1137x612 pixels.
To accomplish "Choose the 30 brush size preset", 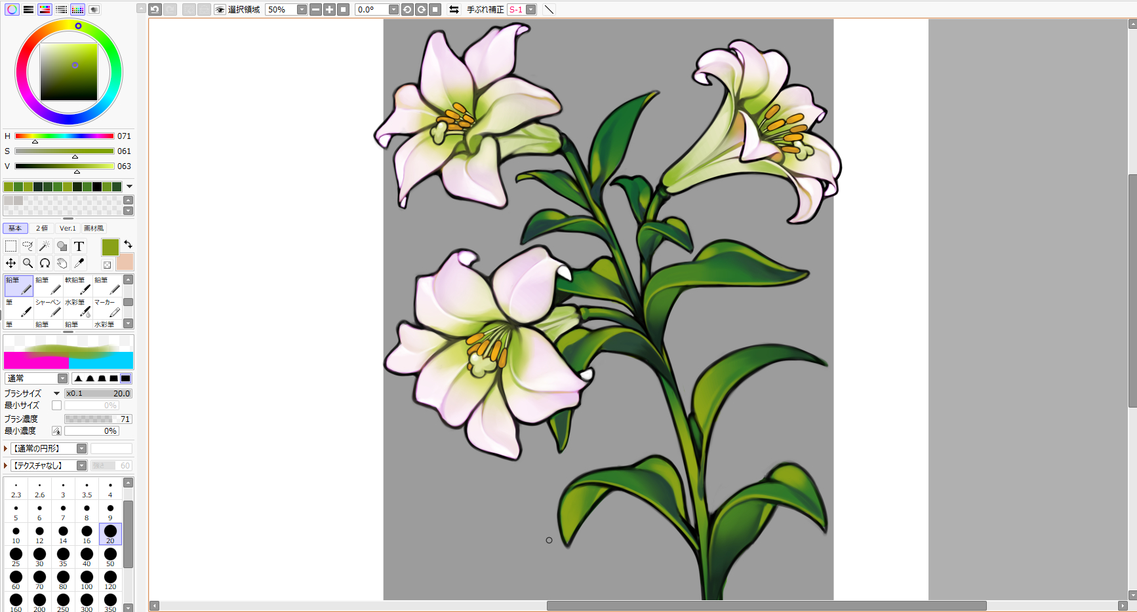I will pyautogui.click(x=39, y=556).
